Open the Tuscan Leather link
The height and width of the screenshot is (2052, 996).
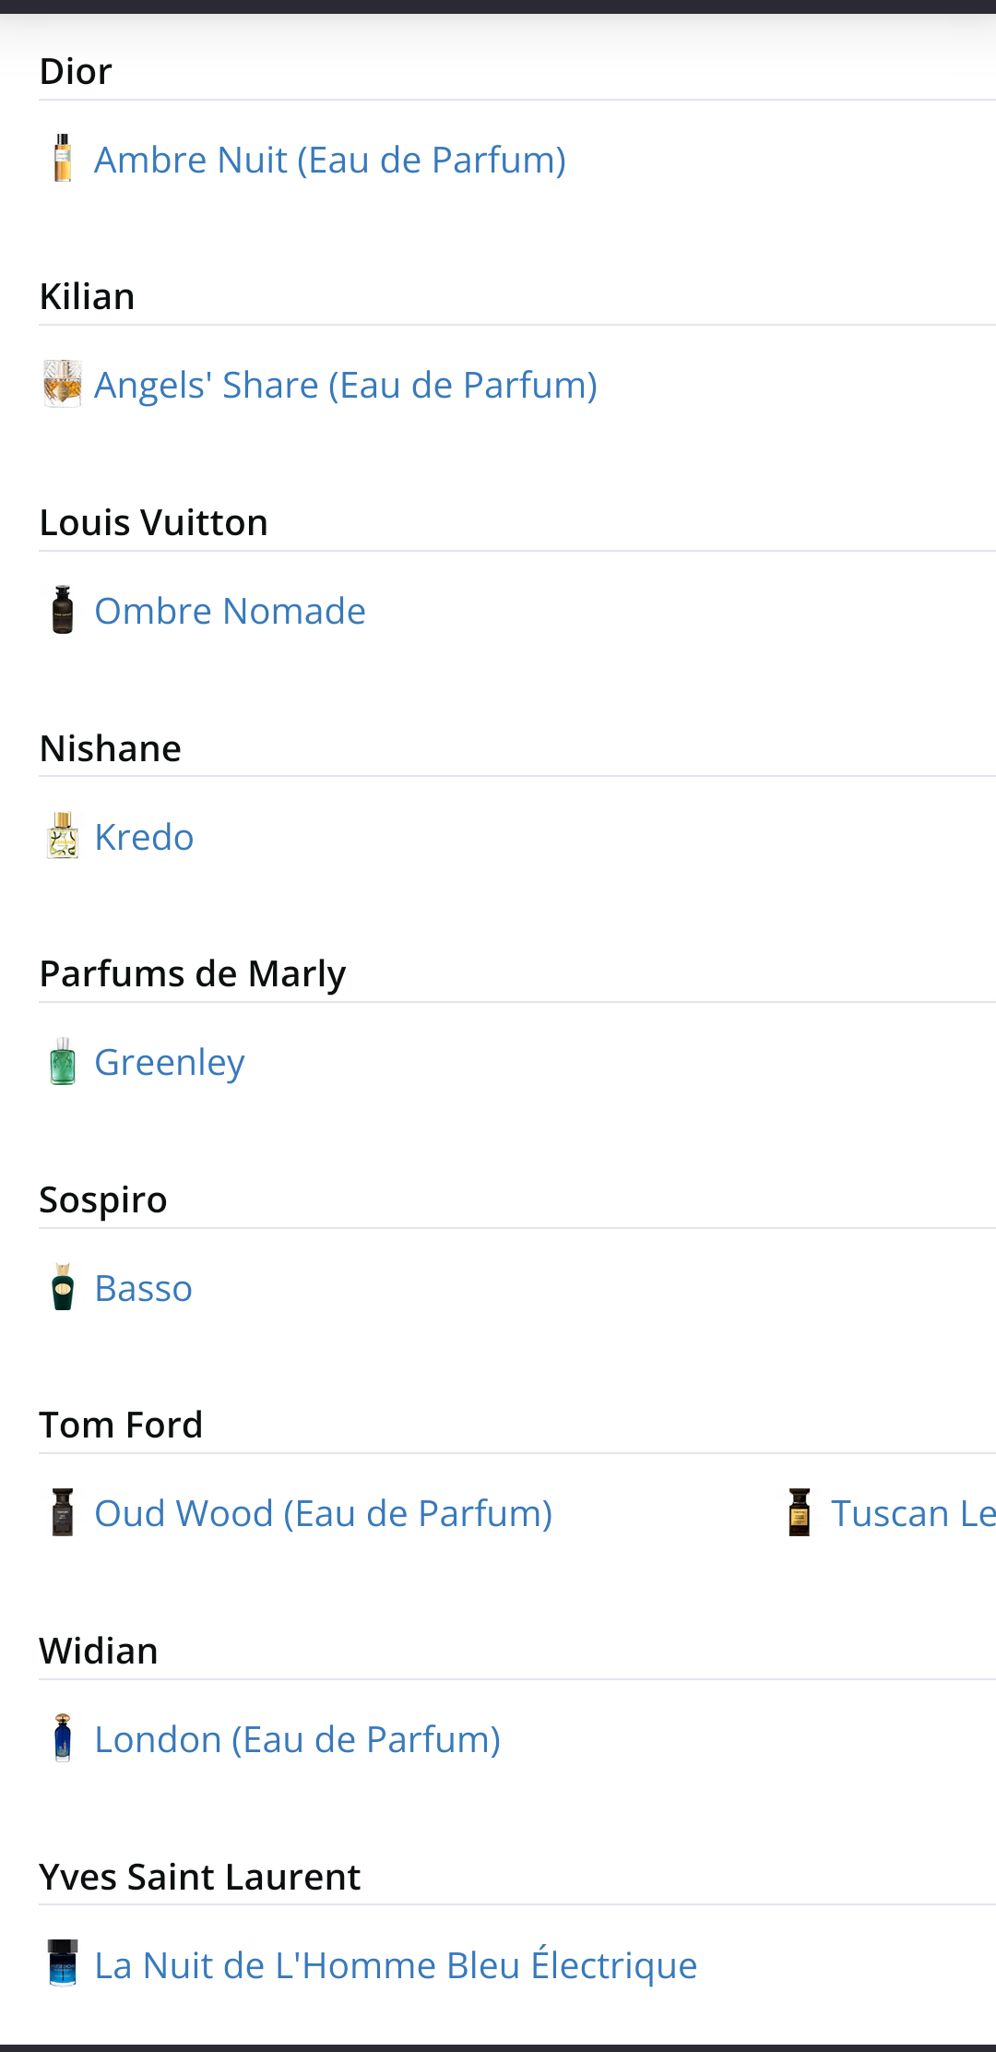click(x=913, y=1514)
